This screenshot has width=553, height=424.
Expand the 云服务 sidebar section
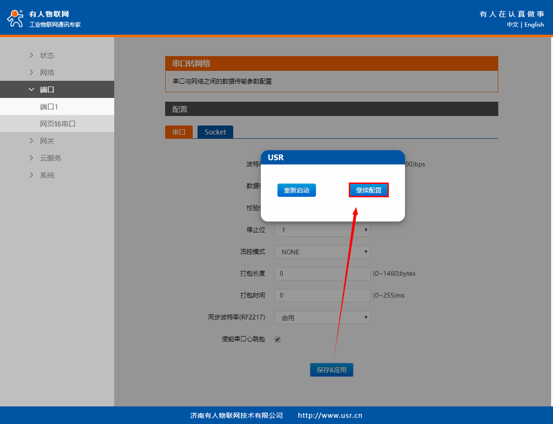tap(50, 158)
